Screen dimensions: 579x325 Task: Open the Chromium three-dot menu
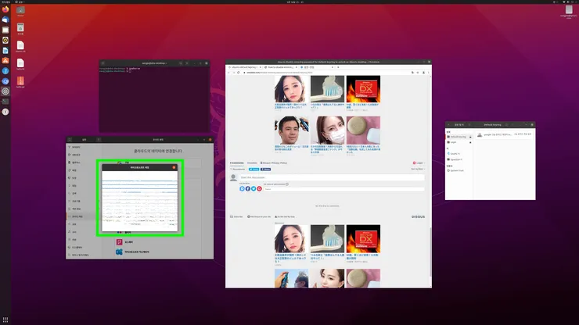click(428, 73)
